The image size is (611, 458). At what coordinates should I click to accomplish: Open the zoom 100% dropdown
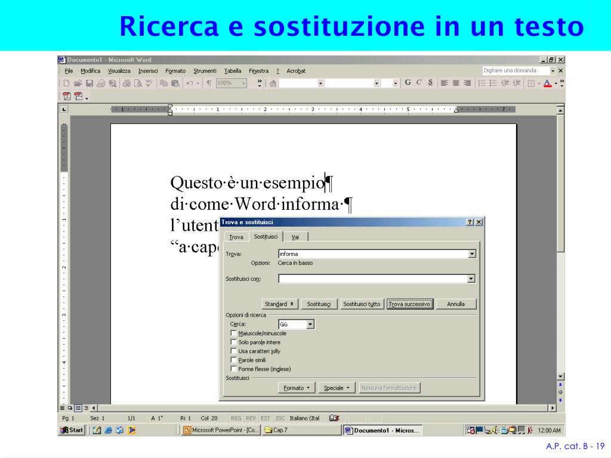pos(243,83)
